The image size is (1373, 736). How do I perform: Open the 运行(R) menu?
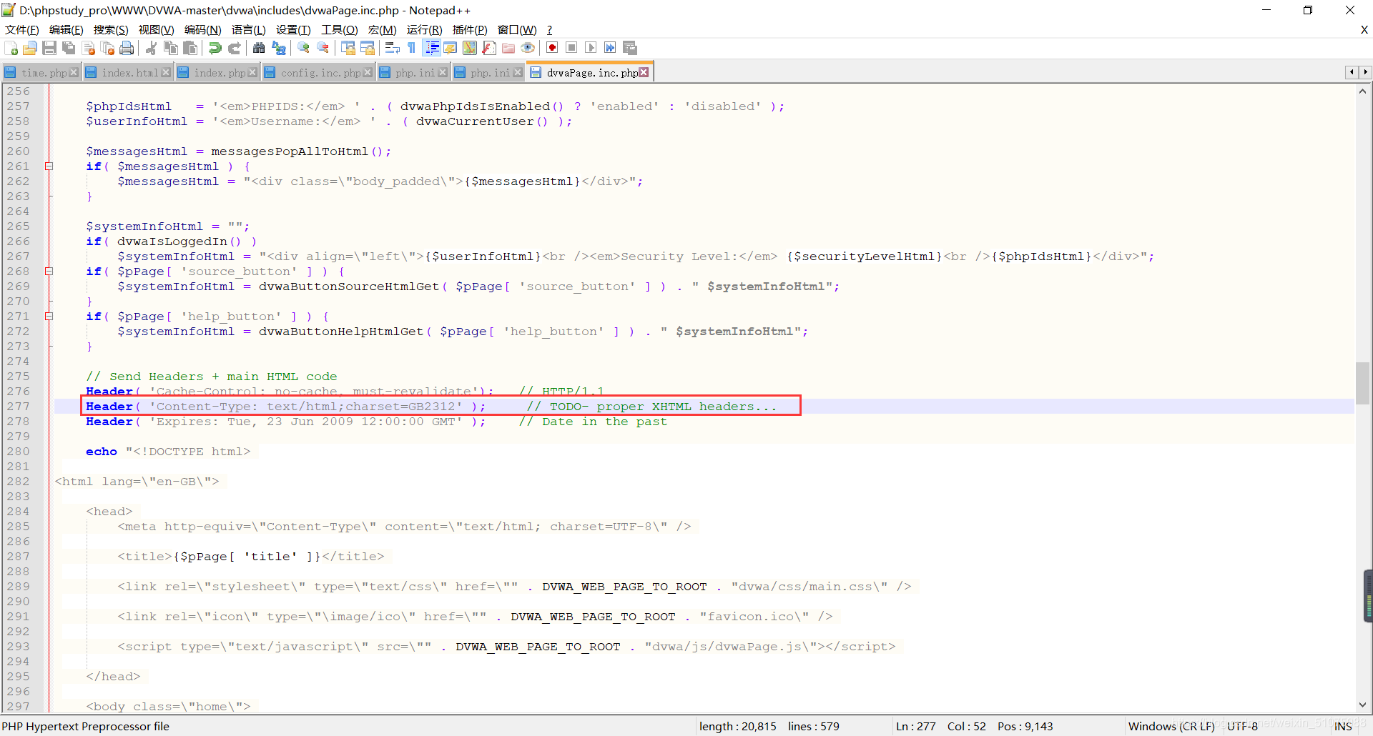(x=424, y=29)
